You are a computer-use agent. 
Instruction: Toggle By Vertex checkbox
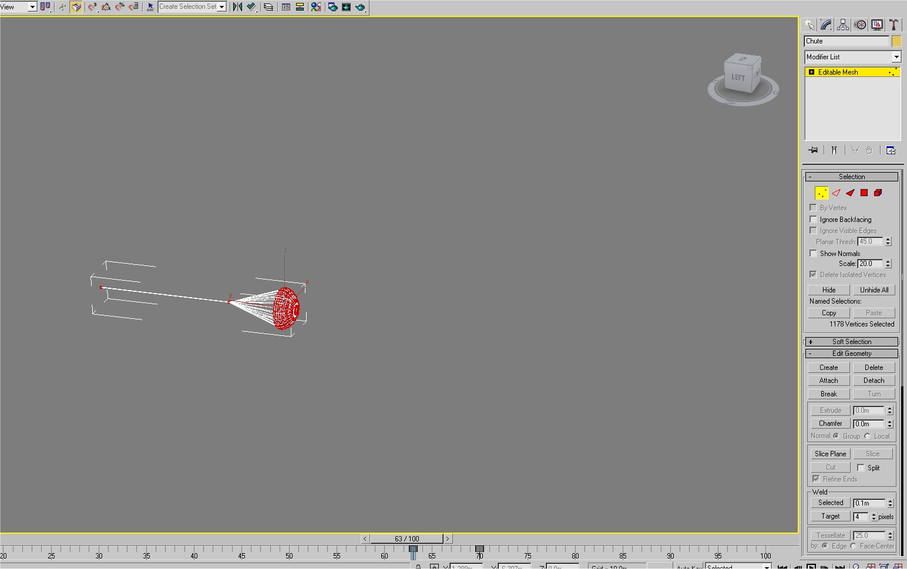(x=813, y=207)
